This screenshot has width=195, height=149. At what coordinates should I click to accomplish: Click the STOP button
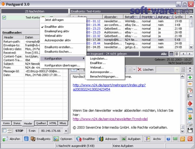pyautogui.click(x=19, y=131)
